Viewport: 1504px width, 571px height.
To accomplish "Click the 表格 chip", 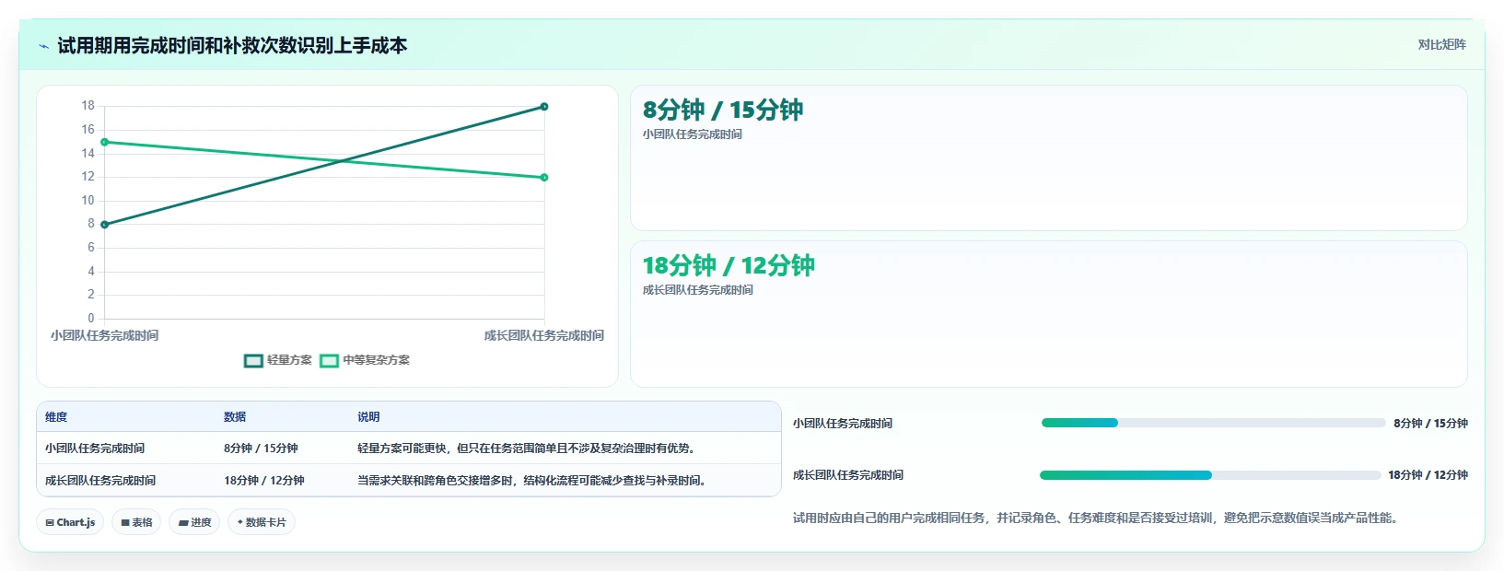I will [136, 522].
